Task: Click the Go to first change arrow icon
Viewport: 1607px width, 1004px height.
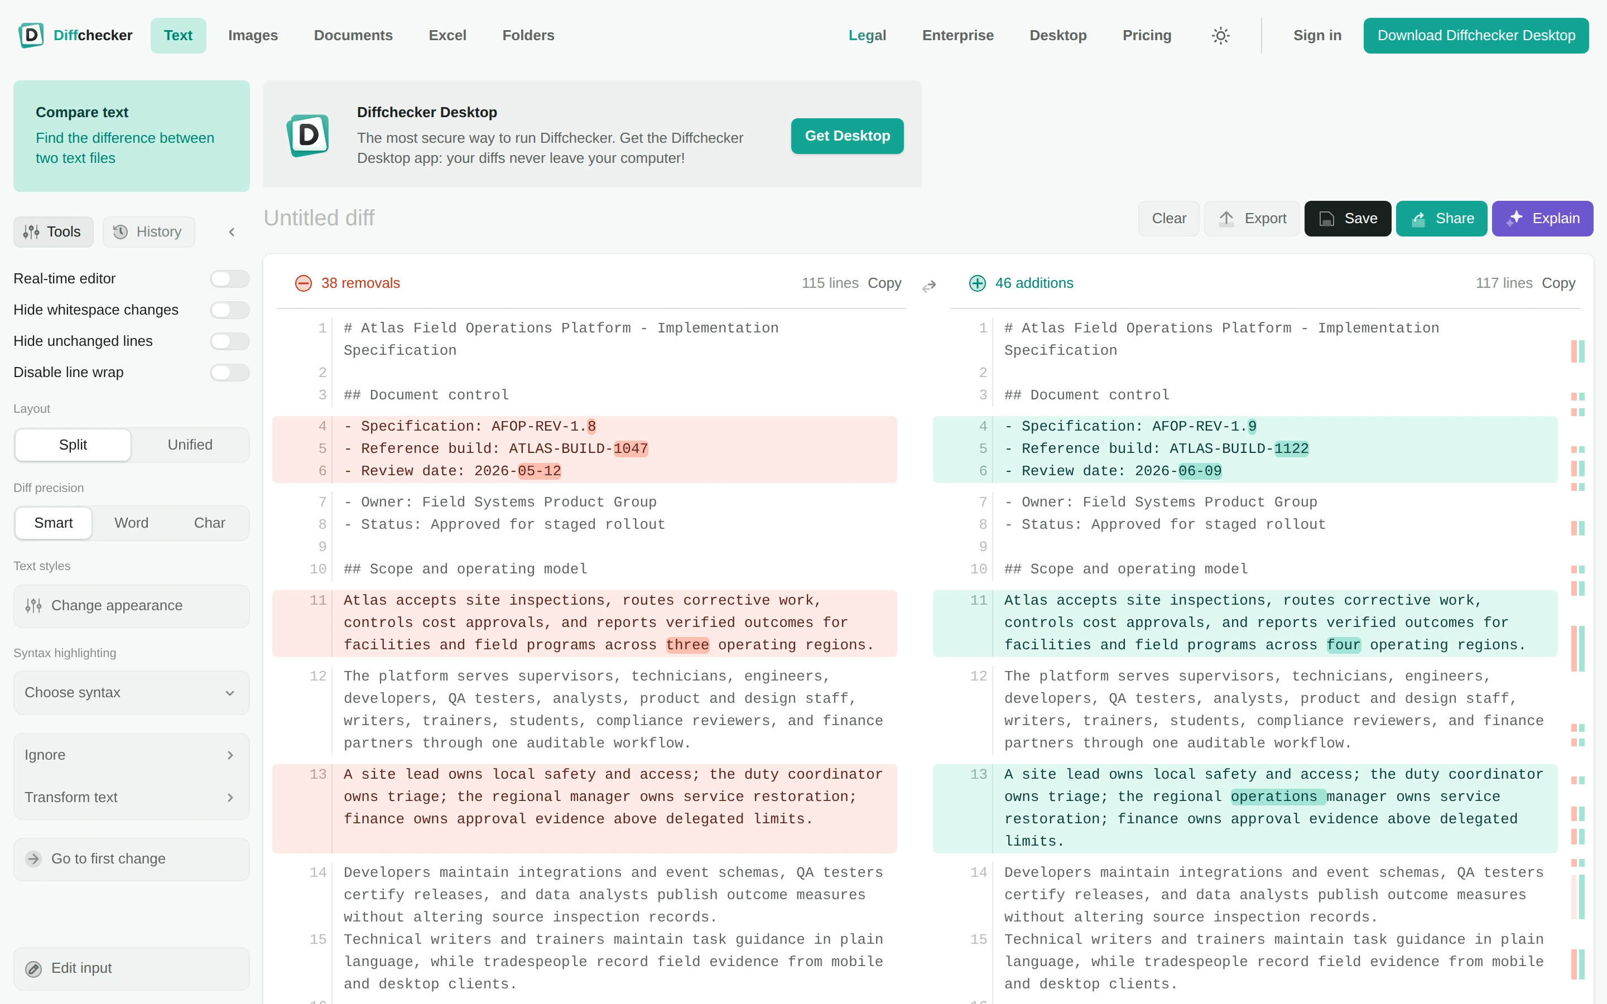Action: [x=33, y=858]
